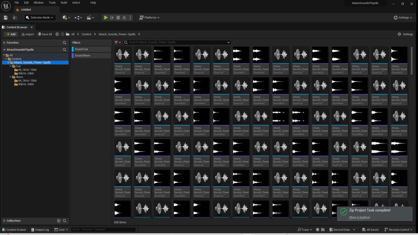Screen dimensions: 418x235
Task: Expand the Favorites section
Action: [4, 43]
